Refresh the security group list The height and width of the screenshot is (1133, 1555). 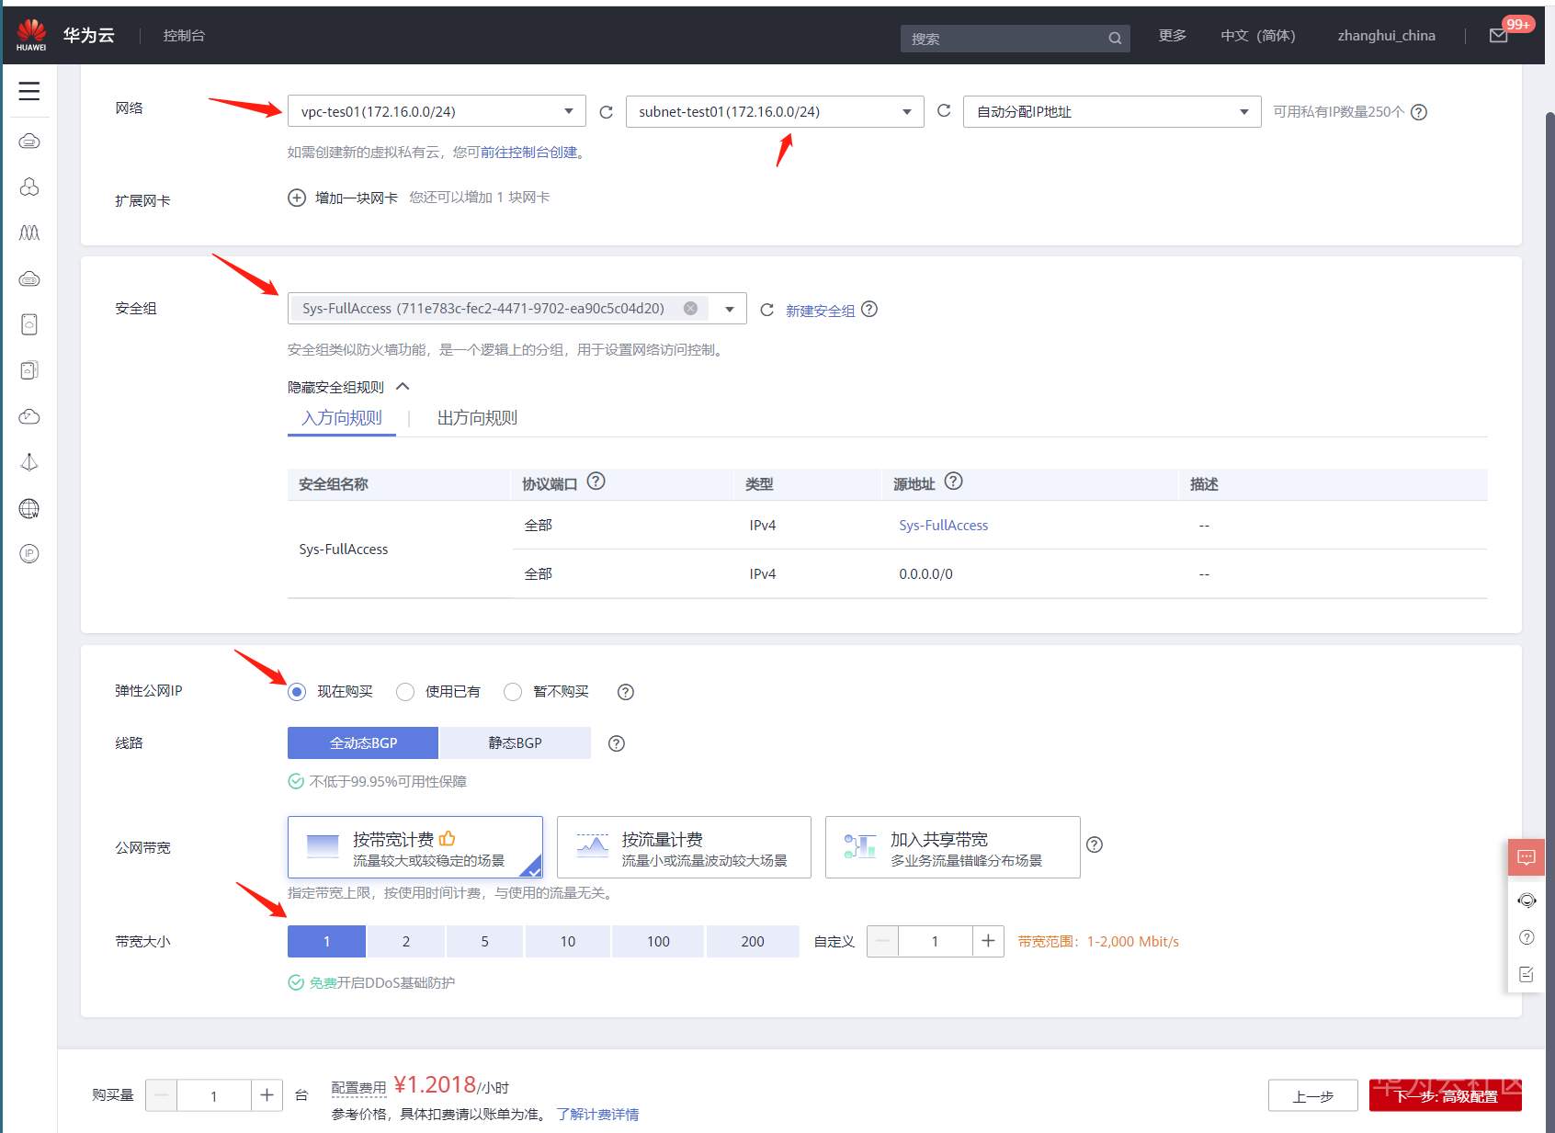click(x=766, y=310)
